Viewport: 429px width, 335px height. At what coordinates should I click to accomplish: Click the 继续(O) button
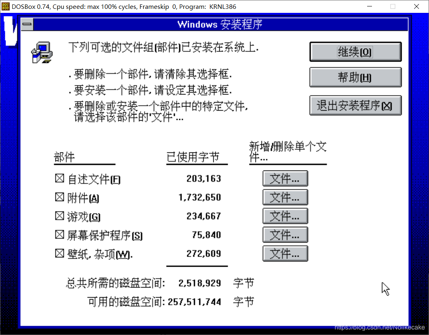(x=355, y=52)
